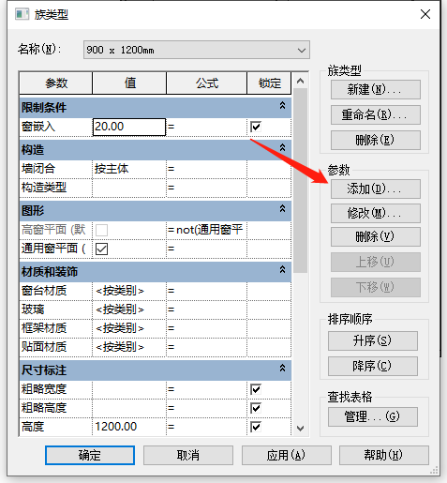Screen dimensions: 447x483
Task: Click the parameter list scroll down arrow
Action: [x=300, y=429]
